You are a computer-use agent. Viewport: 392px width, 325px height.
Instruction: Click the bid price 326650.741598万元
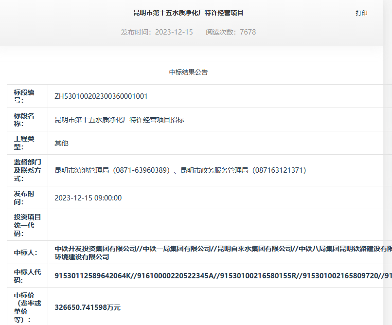click(x=88, y=307)
